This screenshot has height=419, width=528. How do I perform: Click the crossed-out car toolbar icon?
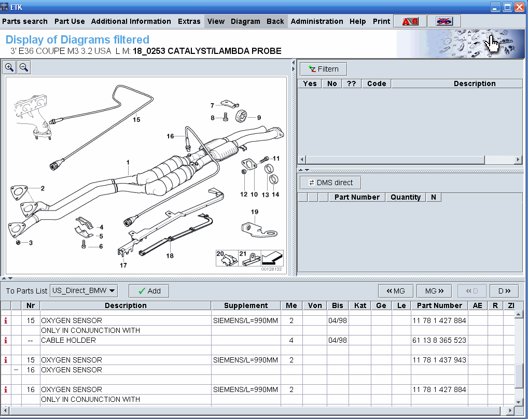coord(444,21)
